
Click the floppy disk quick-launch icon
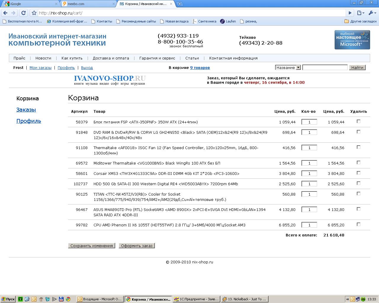(x=61, y=299)
